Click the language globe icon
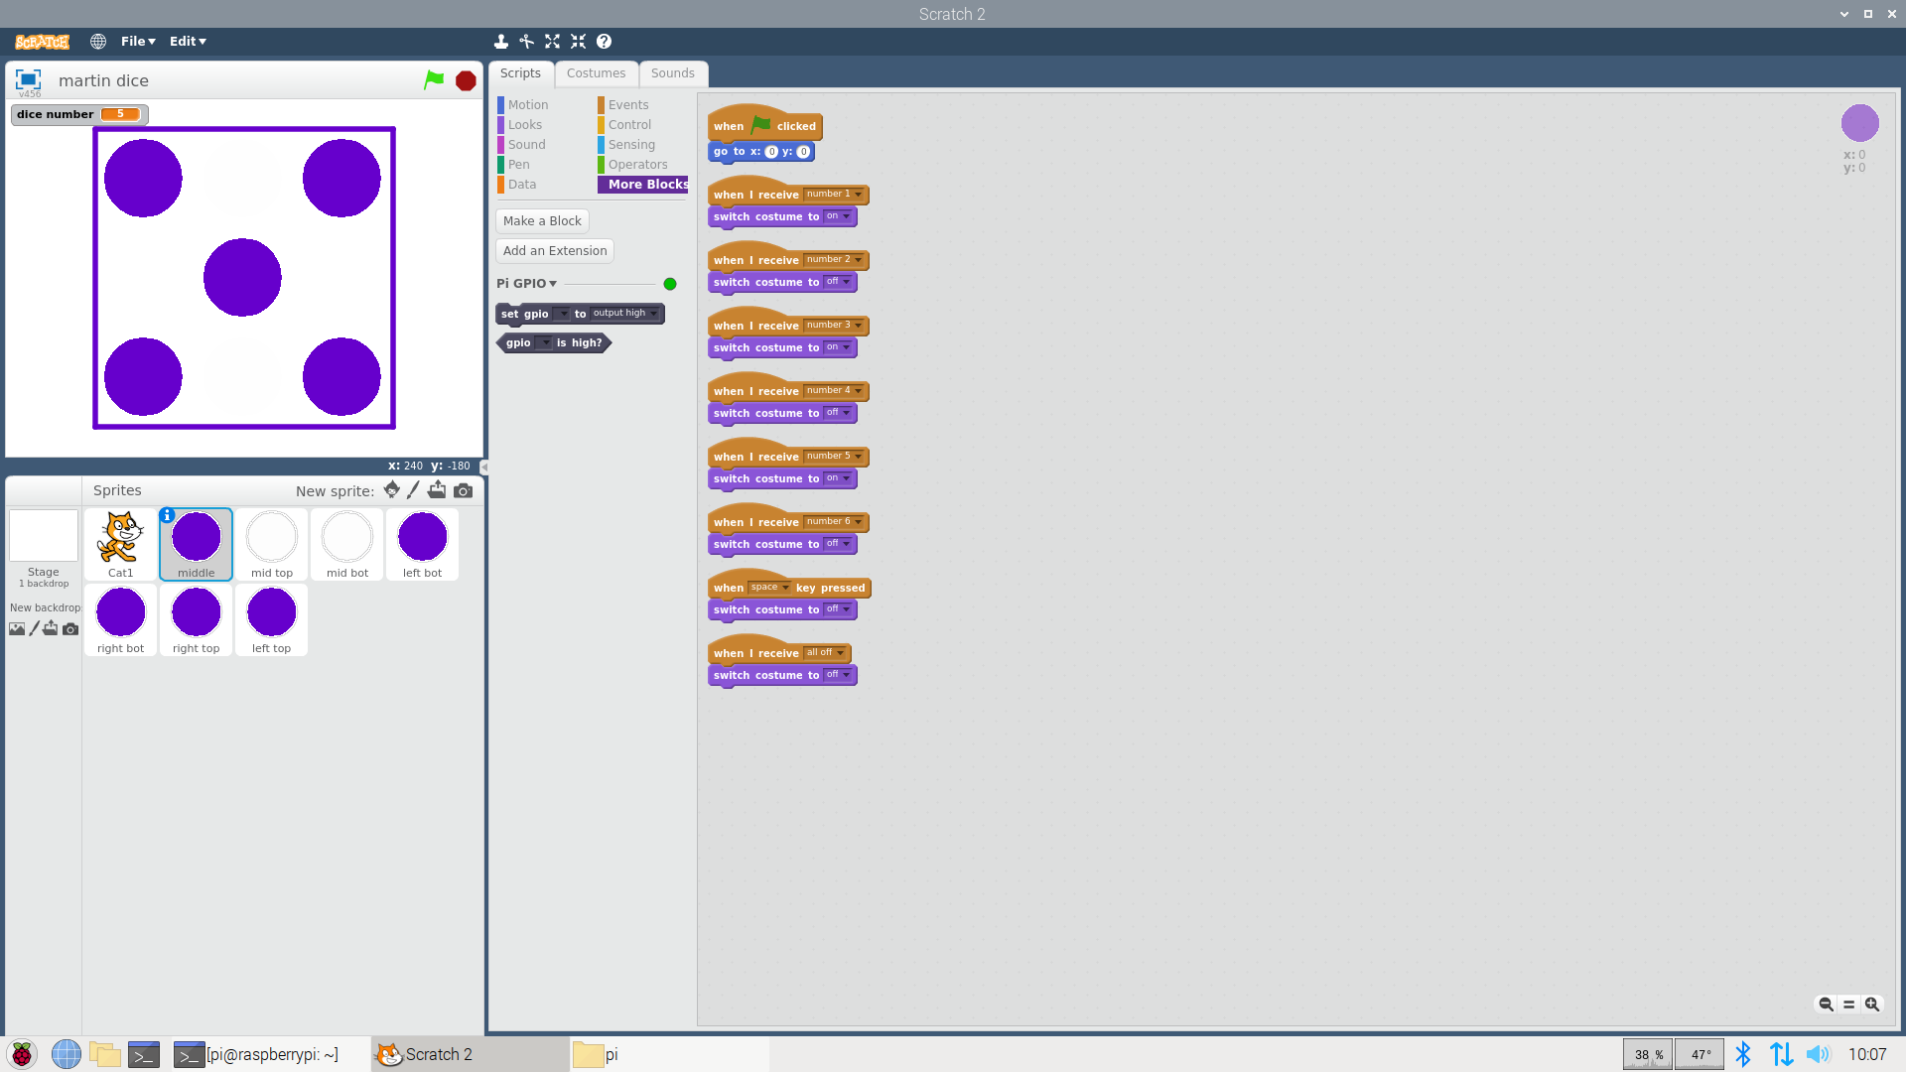This screenshot has height=1072, width=1906. tap(98, 42)
